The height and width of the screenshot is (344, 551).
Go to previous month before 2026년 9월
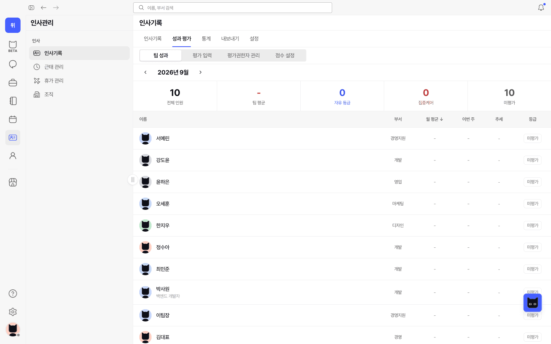pyautogui.click(x=145, y=72)
